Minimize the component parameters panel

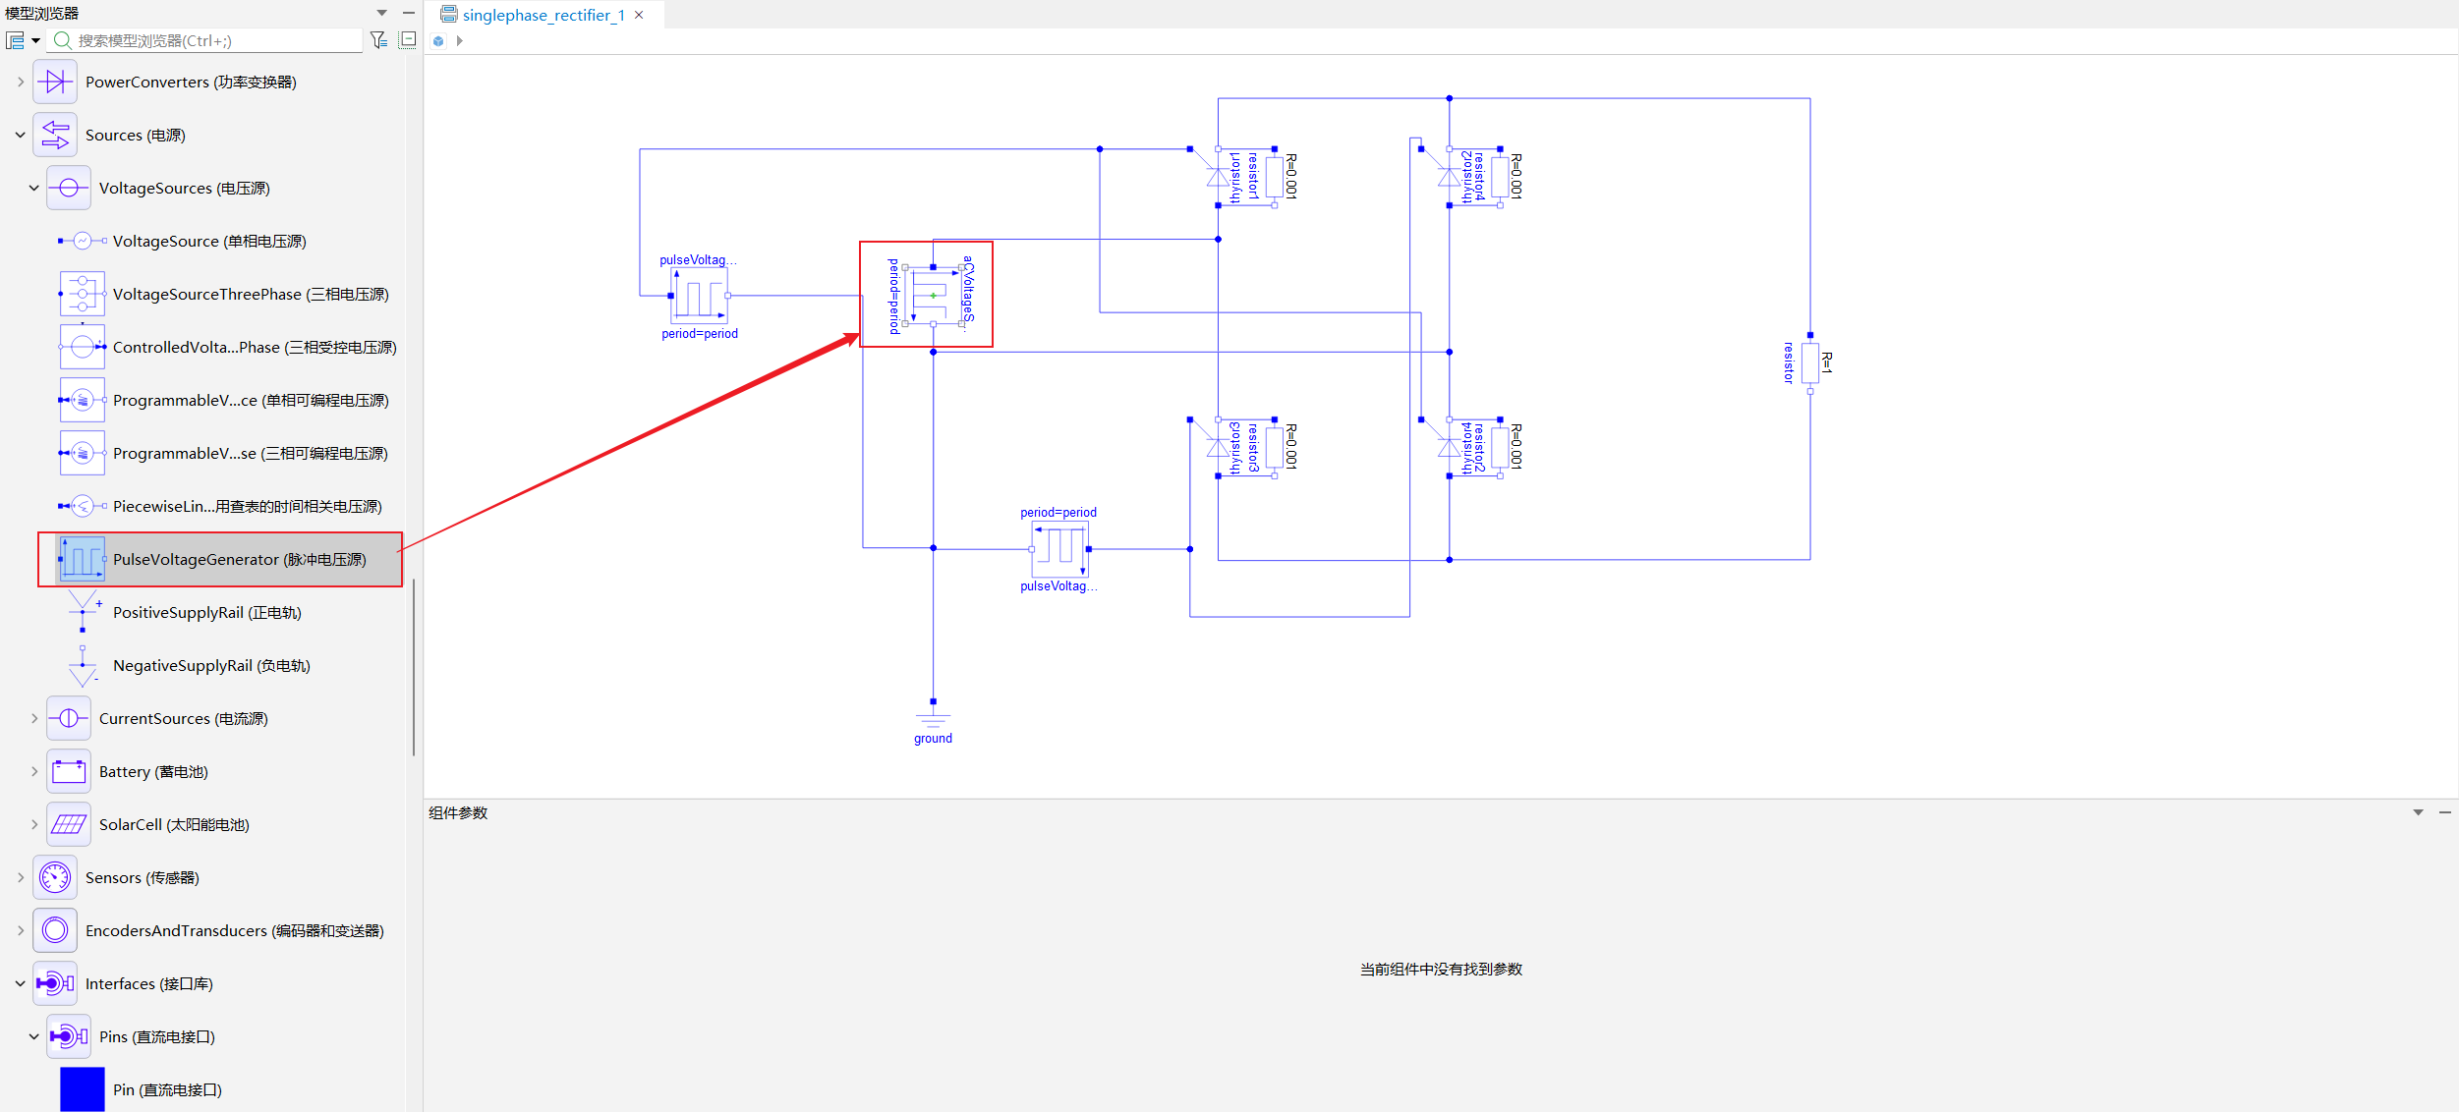pyautogui.click(x=2445, y=812)
